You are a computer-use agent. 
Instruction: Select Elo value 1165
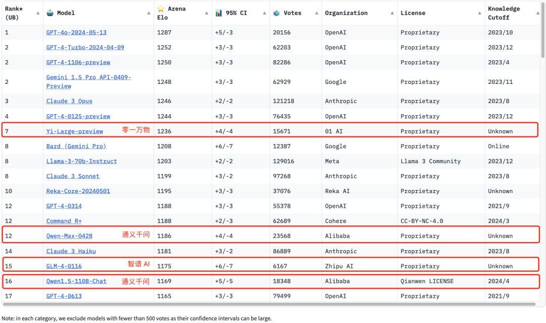point(164,296)
